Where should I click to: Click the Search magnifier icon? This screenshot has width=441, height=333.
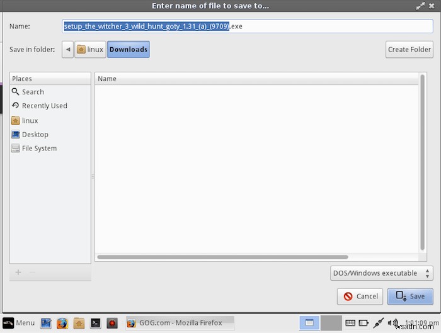coord(15,92)
